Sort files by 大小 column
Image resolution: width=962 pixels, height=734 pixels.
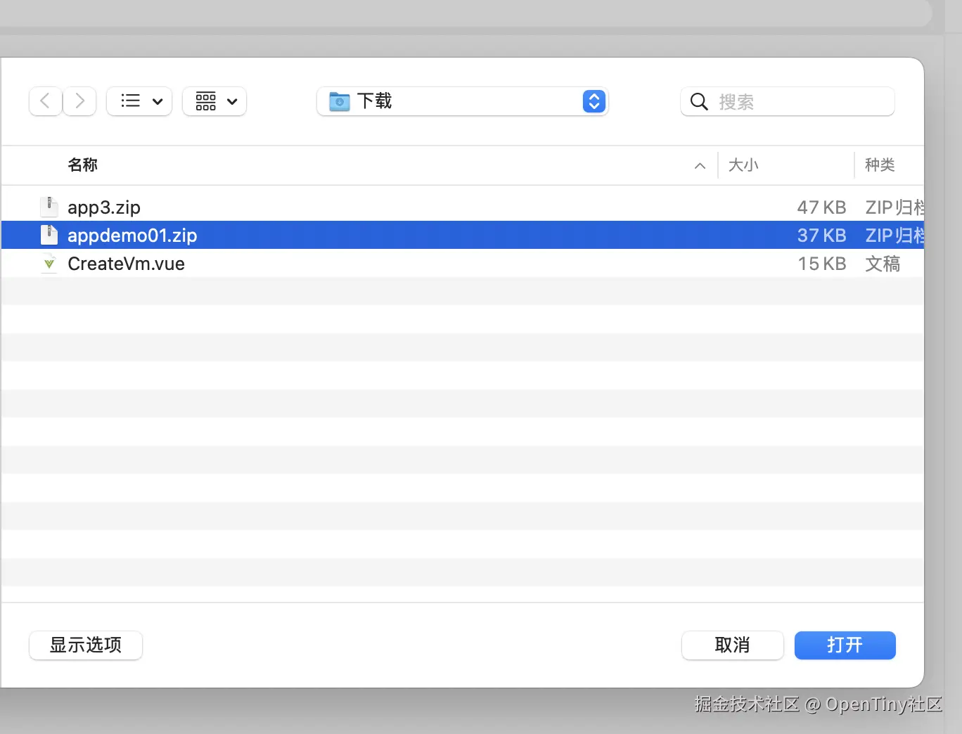pyautogui.click(x=743, y=165)
